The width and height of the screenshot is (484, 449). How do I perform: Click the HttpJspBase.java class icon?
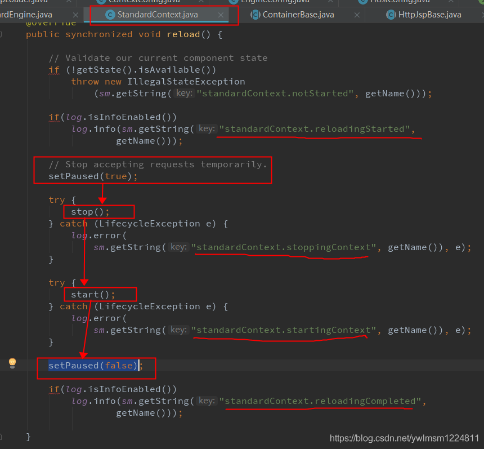coord(391,15)
